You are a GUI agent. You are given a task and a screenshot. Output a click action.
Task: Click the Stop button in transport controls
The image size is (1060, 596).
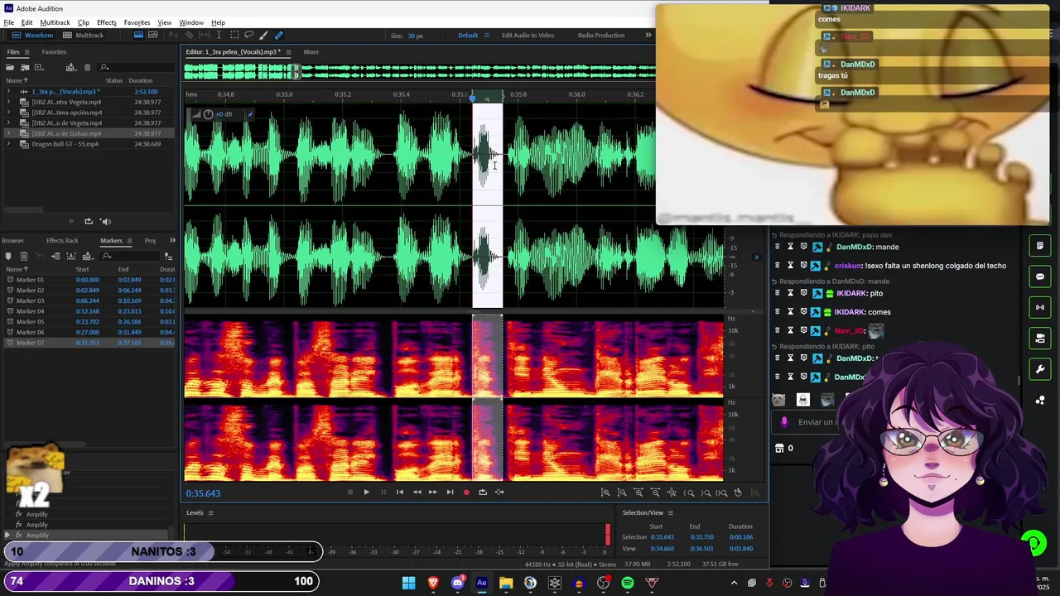pos(349,492)
